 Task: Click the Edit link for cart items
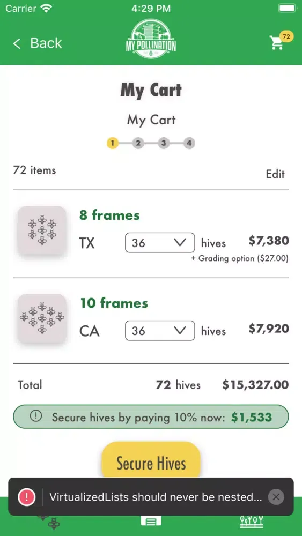point(275,174)
